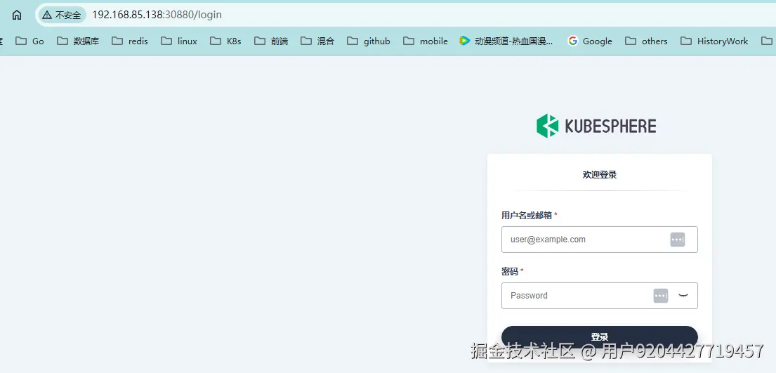This screenshot has height=373, width=776.
Task: Click the address bar URL 192.168.85.138:30880/login
Action: click(157, 15)
